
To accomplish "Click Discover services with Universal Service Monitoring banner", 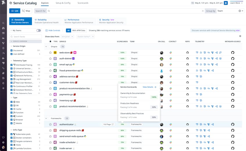I will tap(216, 30).
